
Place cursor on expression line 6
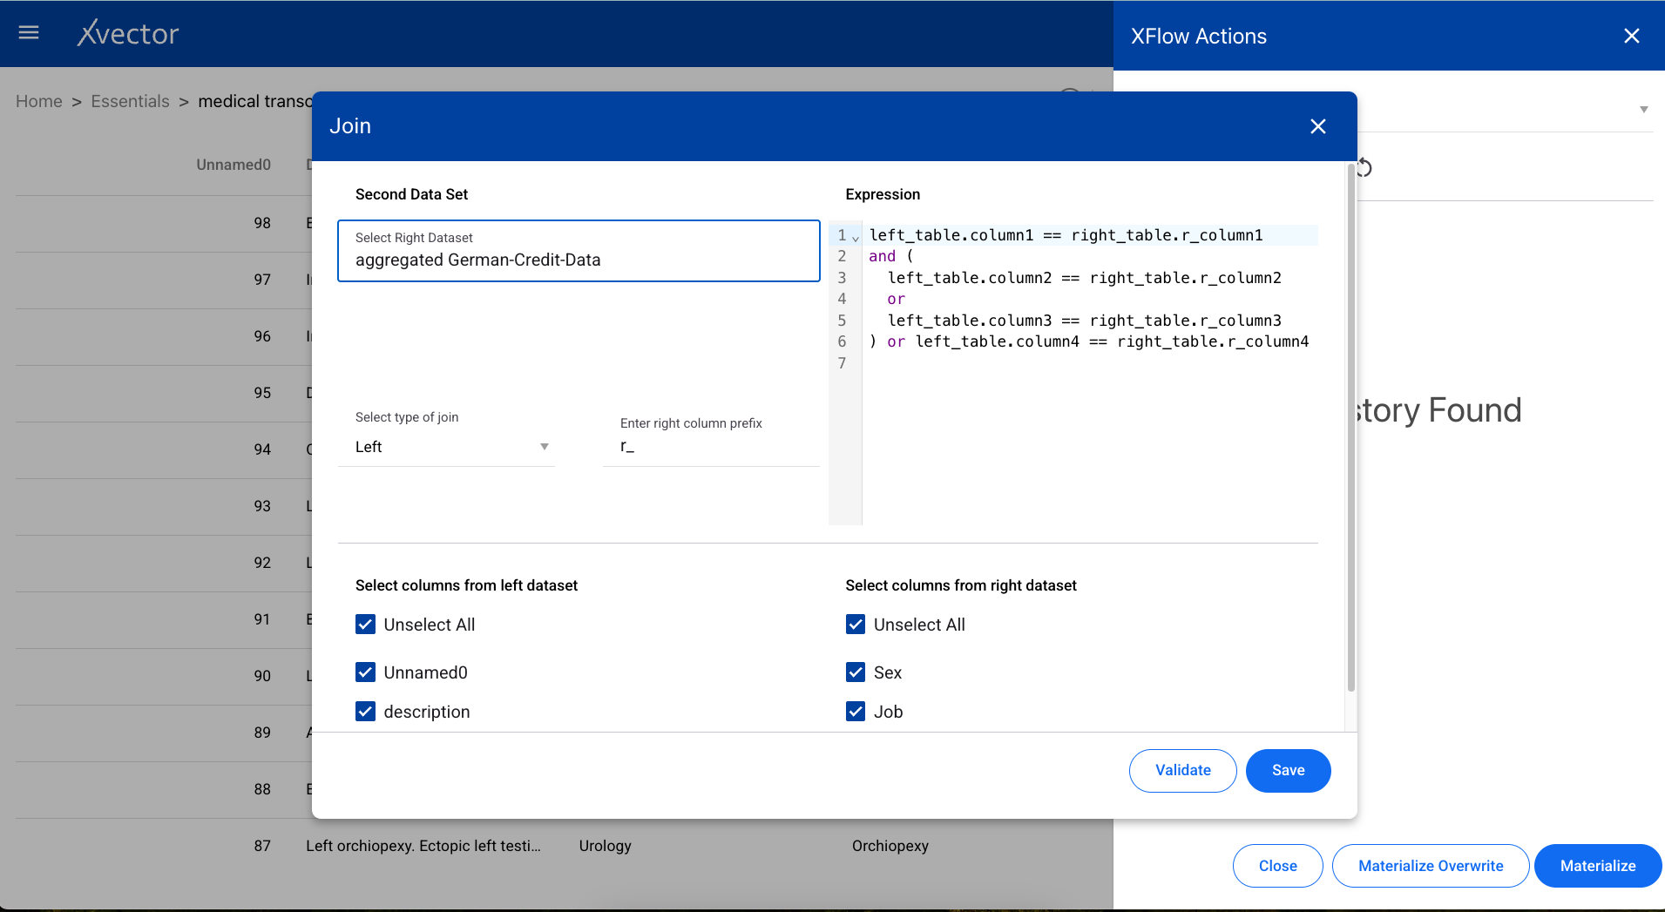tap(1089, 341)
